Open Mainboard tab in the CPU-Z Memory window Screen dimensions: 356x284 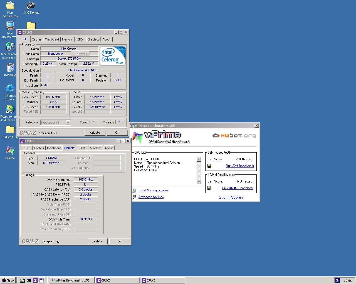(x=54, y=148)
